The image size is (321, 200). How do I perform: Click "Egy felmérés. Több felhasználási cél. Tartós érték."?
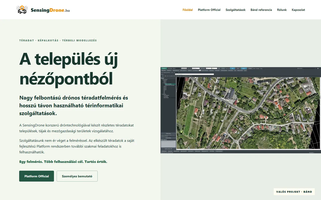pos(63,162)
